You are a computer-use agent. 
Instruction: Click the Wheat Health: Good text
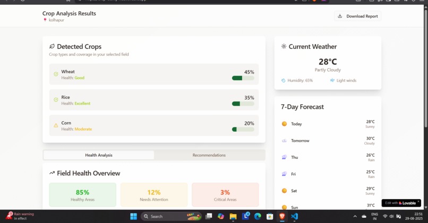(73, 78)
